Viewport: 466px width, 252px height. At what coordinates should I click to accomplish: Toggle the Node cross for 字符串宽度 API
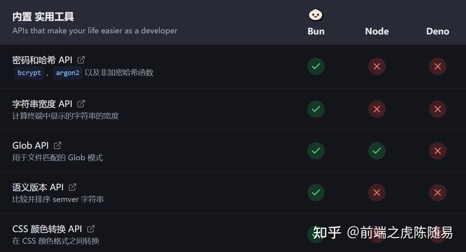pos(376,109)
